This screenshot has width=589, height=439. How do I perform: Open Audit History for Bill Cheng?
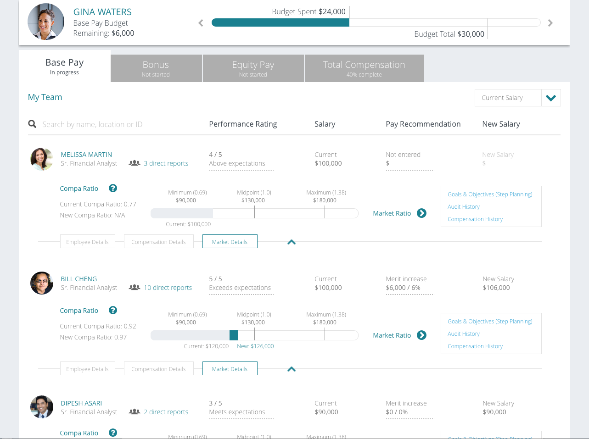[464, 334]
